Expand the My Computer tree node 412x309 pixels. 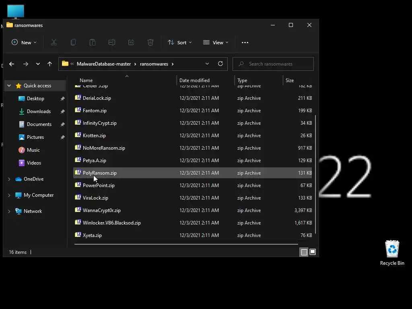(9, 195)
